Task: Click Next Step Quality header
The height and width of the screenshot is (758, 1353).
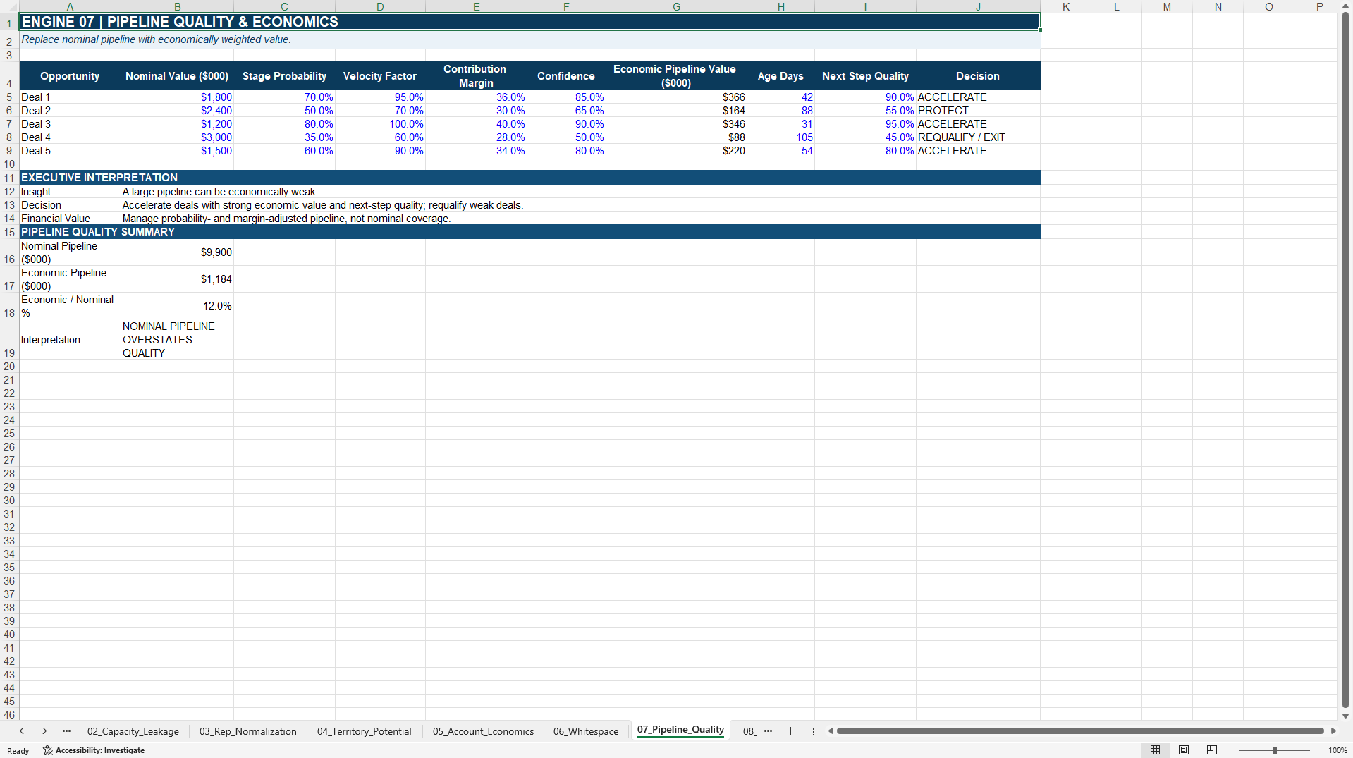Action: (x=865, y=76)
